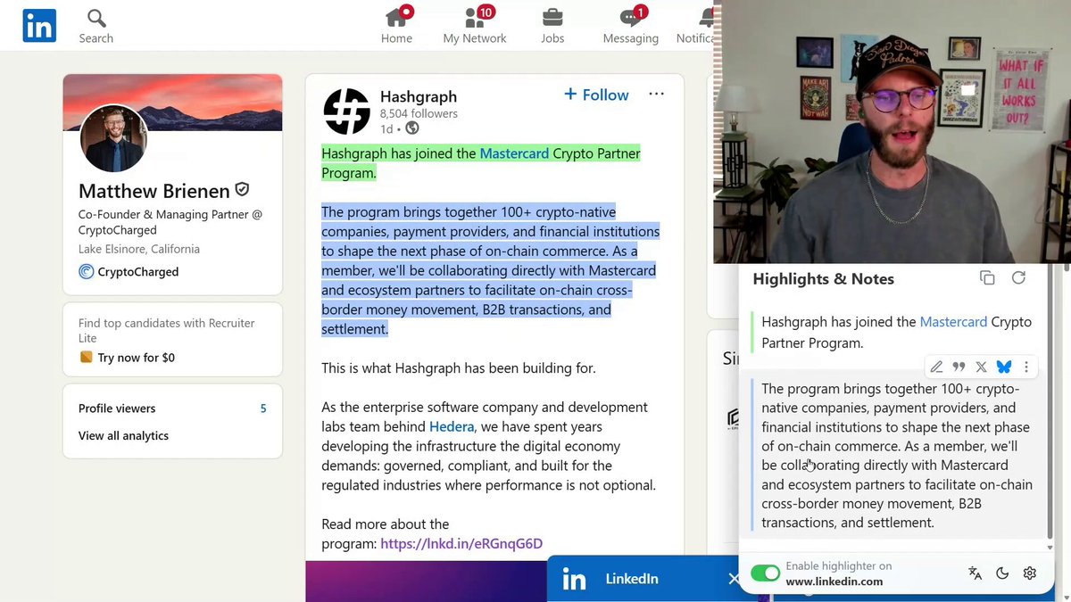Click the translate icon in the highlighter panel
The height and width of the screenshot is (602, 1071).
point(976,573)
